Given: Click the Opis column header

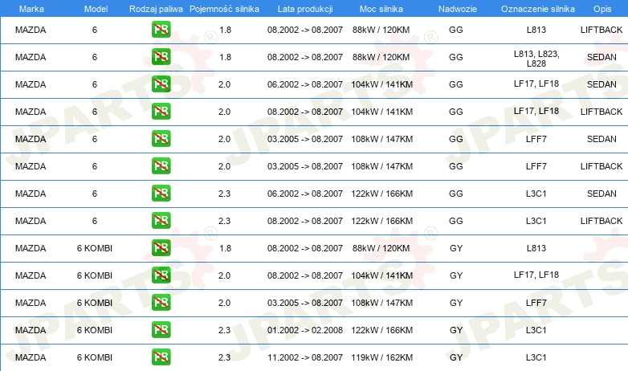Looking at the screenshot, I should coord(602,9).
